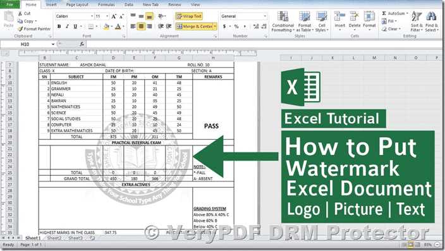Screen dimensions: 445x251
Task: Align text right
Action: pos(149,27)
